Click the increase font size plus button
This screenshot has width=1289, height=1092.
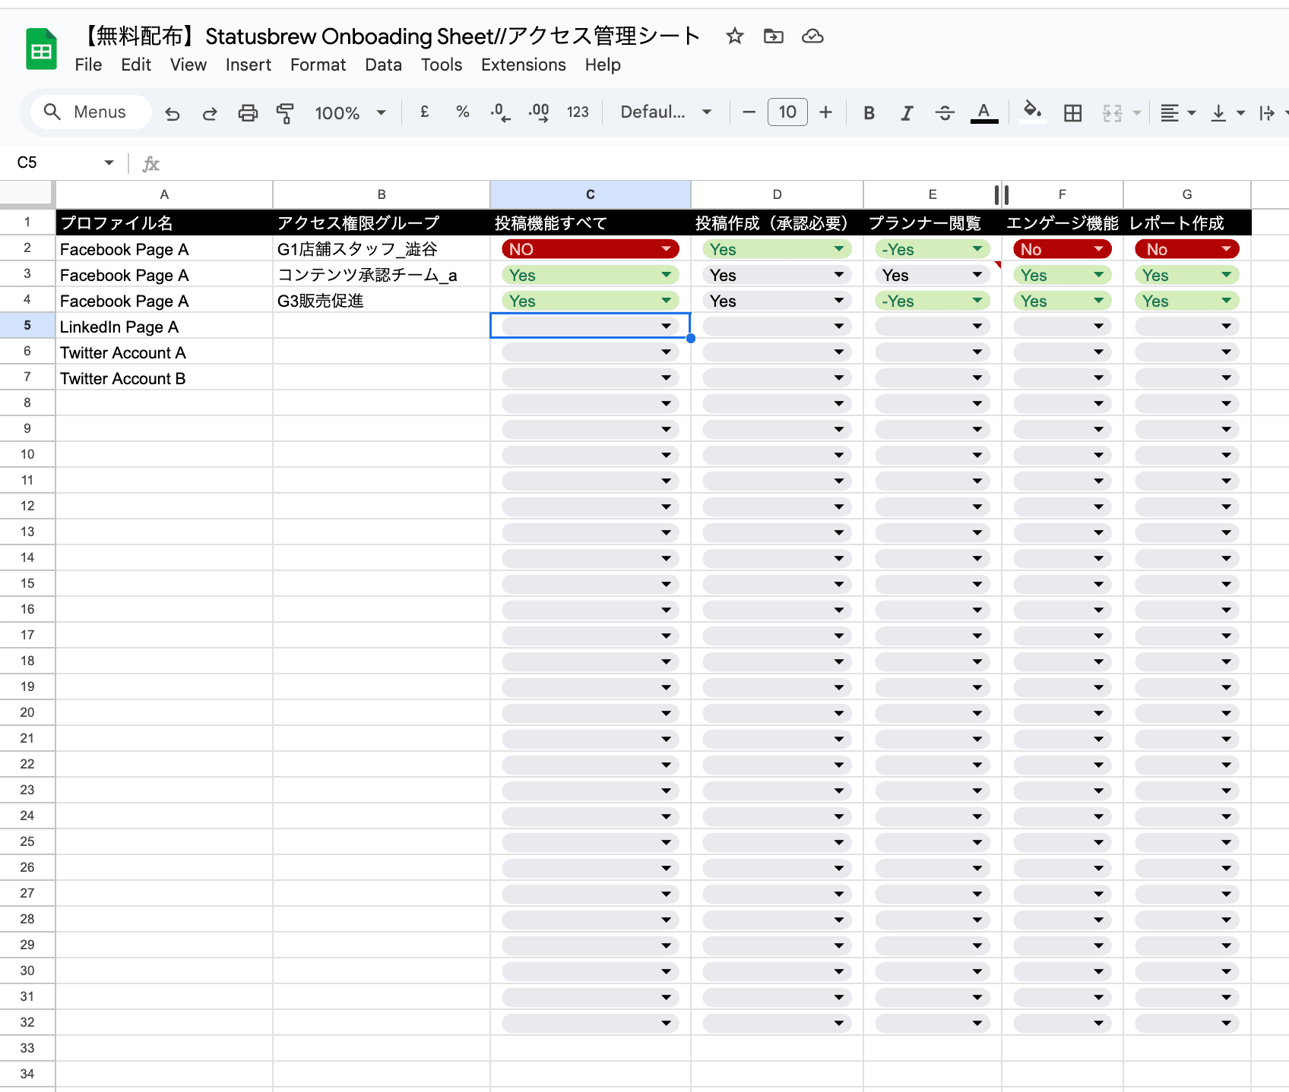click(x=825, y=112)
